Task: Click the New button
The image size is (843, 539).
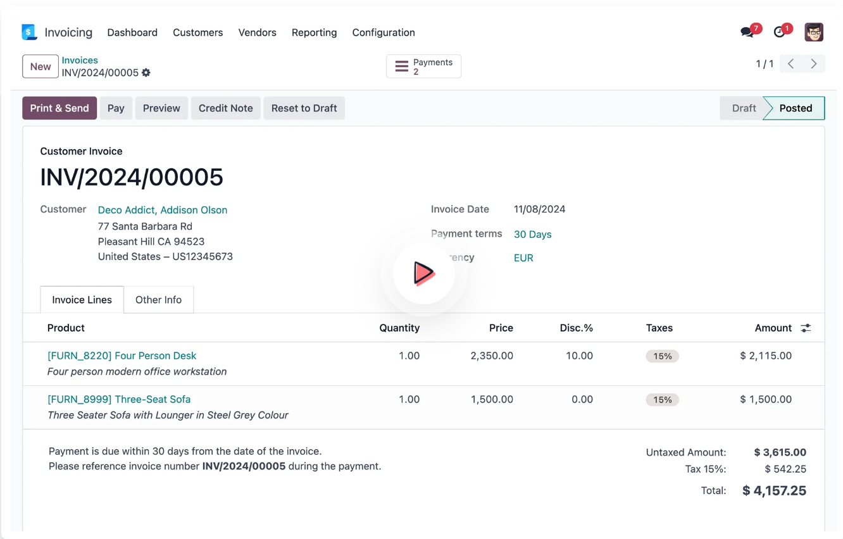Action: [x=41, y=66]
